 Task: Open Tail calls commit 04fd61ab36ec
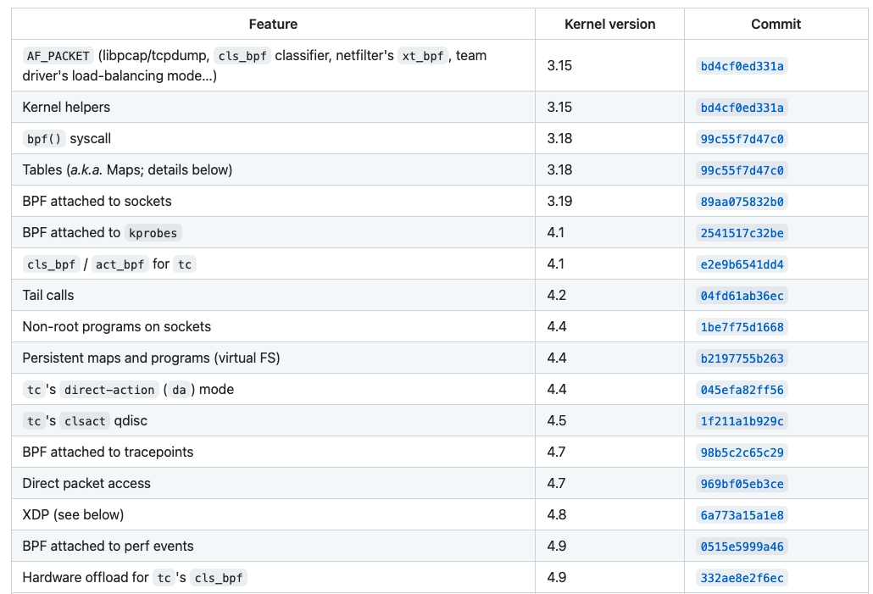742,296
